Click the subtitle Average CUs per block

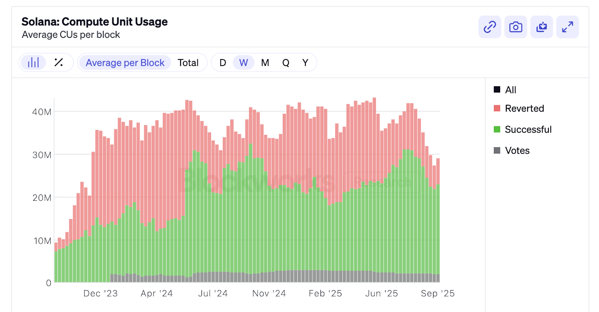71,35
